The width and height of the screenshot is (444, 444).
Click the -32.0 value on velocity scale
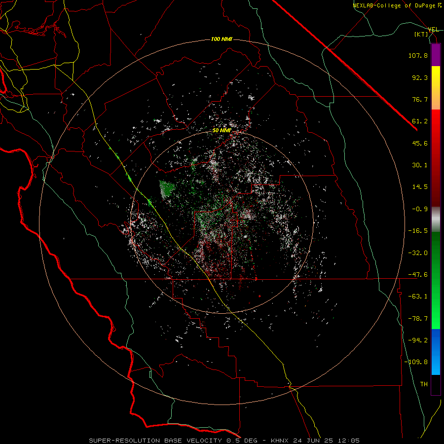click(x=418, y=253)
